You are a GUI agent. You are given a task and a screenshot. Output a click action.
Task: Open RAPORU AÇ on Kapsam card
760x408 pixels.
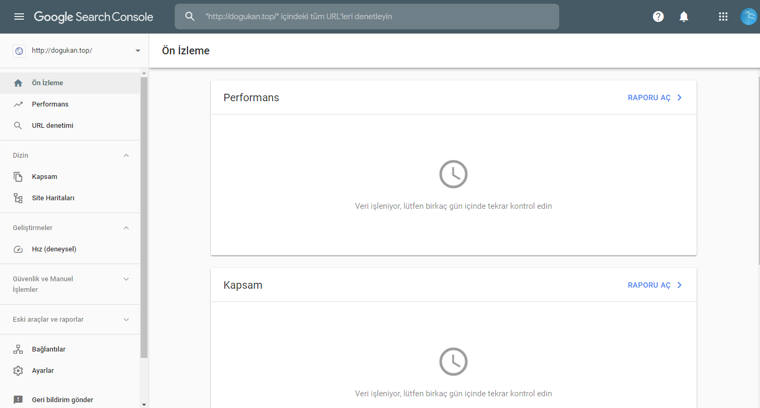point(649,285)
